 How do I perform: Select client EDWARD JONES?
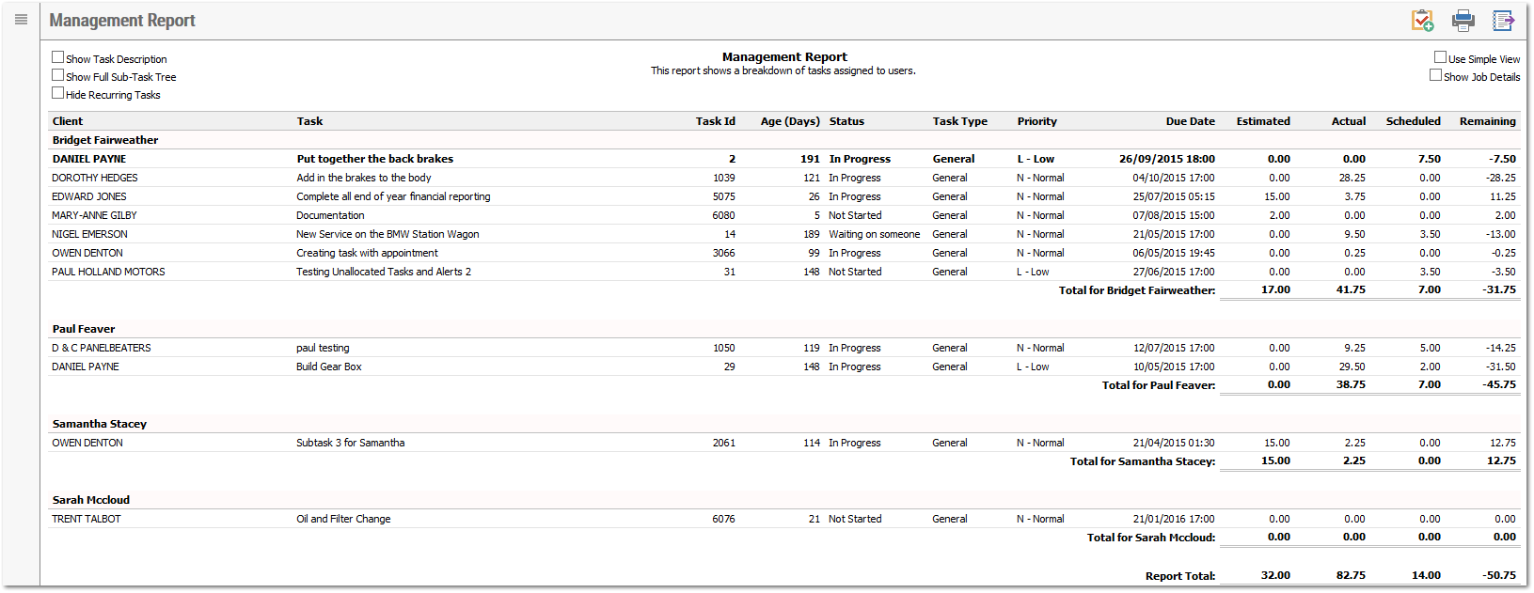point(89,196)
